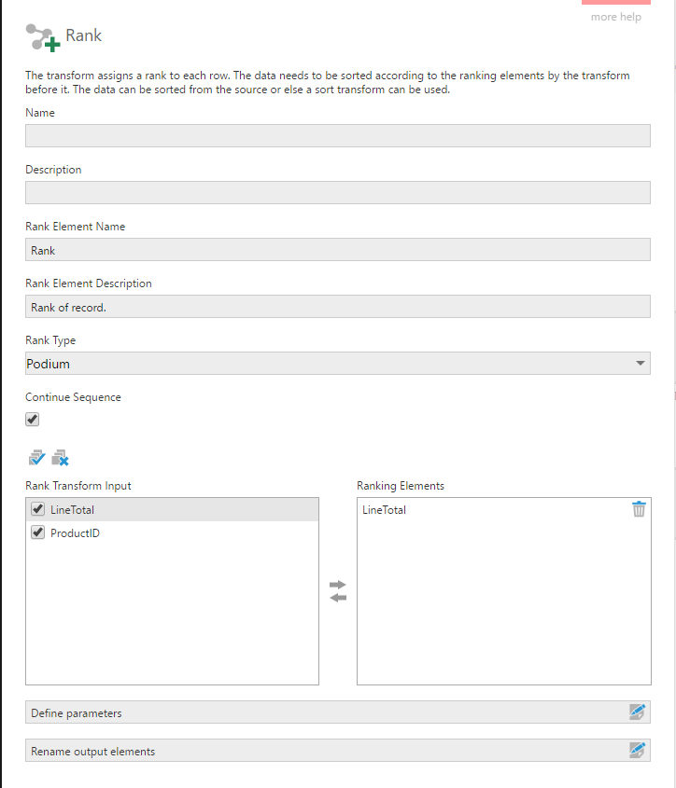Click the Name input field
Viewport: 676px width, 788px height.
tap(338, 135)
